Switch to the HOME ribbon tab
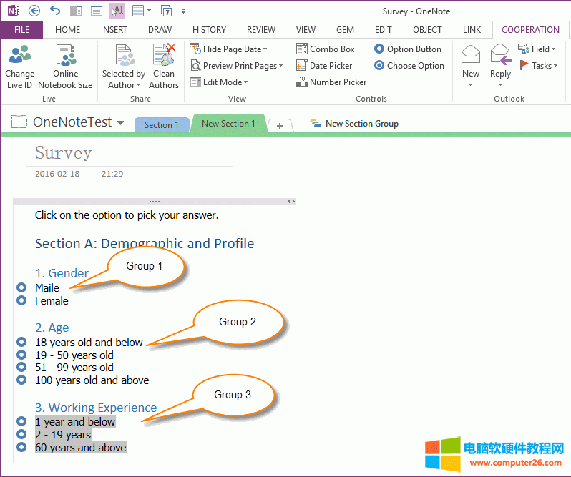571x477 pixels. (x=68, y=30)
